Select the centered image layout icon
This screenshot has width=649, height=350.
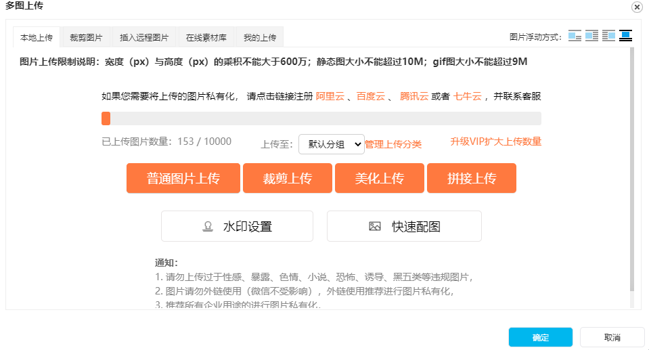click(625, 36)
